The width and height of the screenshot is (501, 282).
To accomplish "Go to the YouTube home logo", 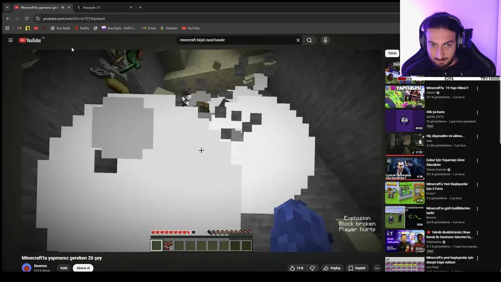I will coord(30,40).
